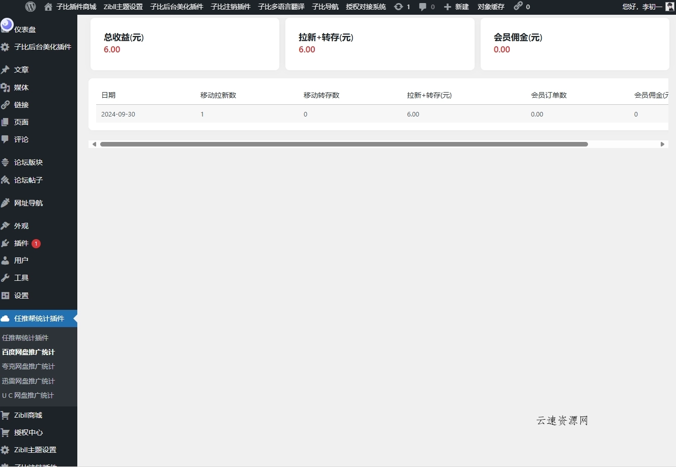Open the 新建 new content dropdown
This screenshot has width=676, height=467.
(456, 7)
